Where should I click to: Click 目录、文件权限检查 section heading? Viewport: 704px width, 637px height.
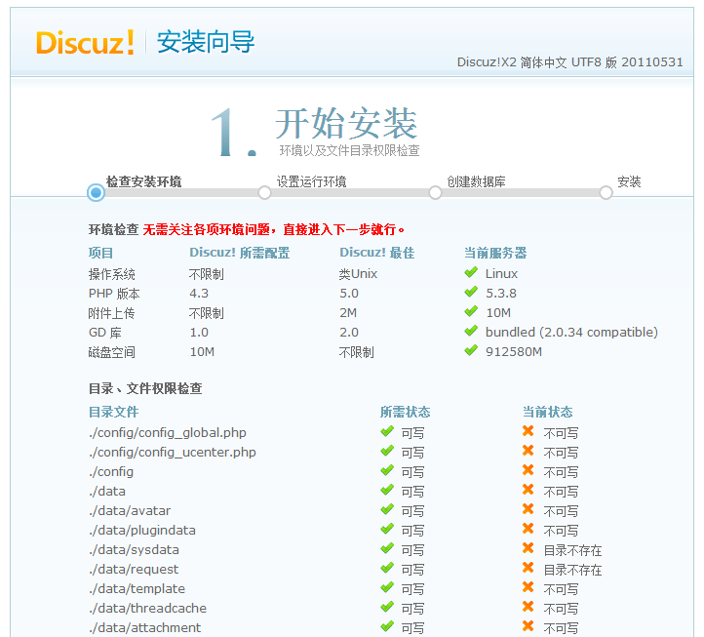[x=145, y=388]
